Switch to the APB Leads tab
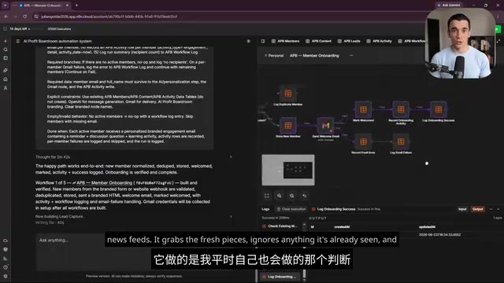Screen dimensions: 504x283 pyautogui.click(x=349, y=41)
